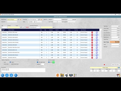This screenshot has width=121, height=91.
Task: Click the orange Net Total 50,000 box
Action: (x=115, y=42)
